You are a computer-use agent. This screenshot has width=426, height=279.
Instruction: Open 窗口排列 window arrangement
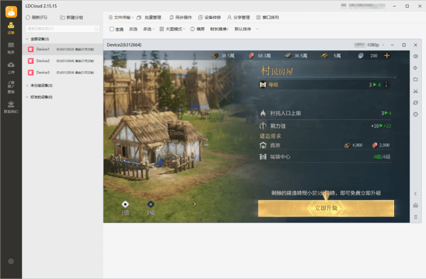(267, 17)
